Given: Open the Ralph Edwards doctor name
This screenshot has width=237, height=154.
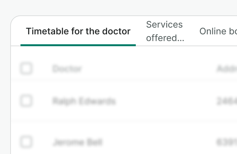Looking at the screenshot, I should click(x=84, y=101).
